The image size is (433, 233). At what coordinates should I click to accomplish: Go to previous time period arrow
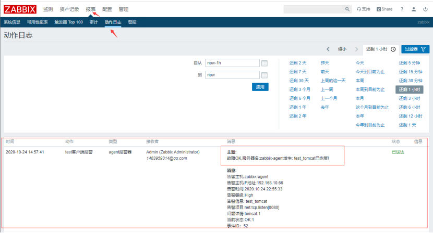coord(328,49)
